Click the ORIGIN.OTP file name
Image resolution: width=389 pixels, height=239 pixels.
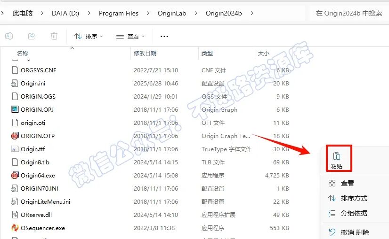38,136
